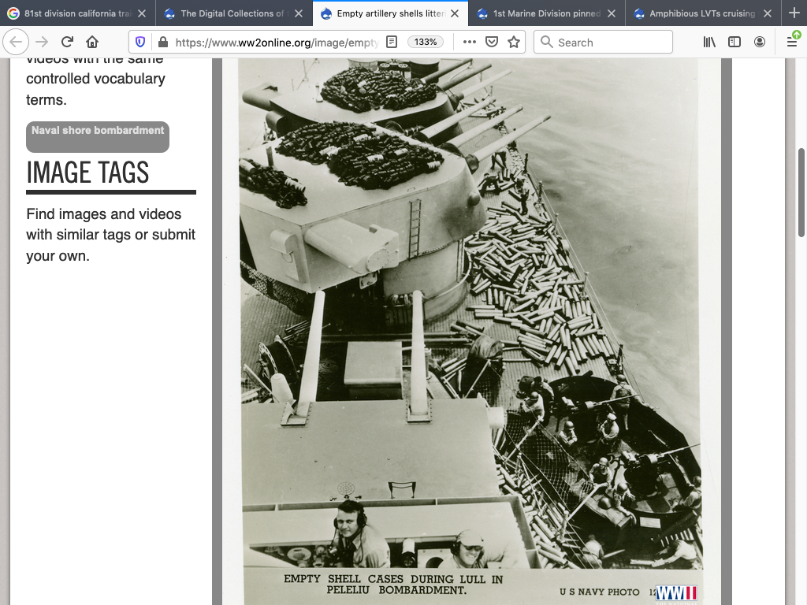Viewport: 807px width, 605px height.
Task: Close the 'Amphibious LVTs cruising' tab
Action: point(768,13)
